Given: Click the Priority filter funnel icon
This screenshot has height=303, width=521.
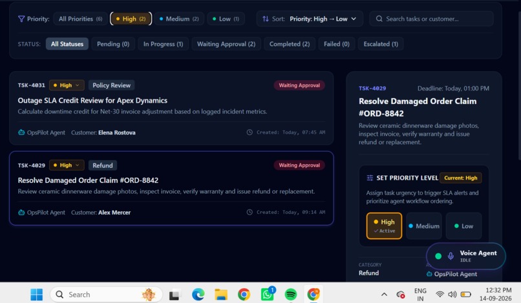Looking at the screenshot, I should [21, 19].
